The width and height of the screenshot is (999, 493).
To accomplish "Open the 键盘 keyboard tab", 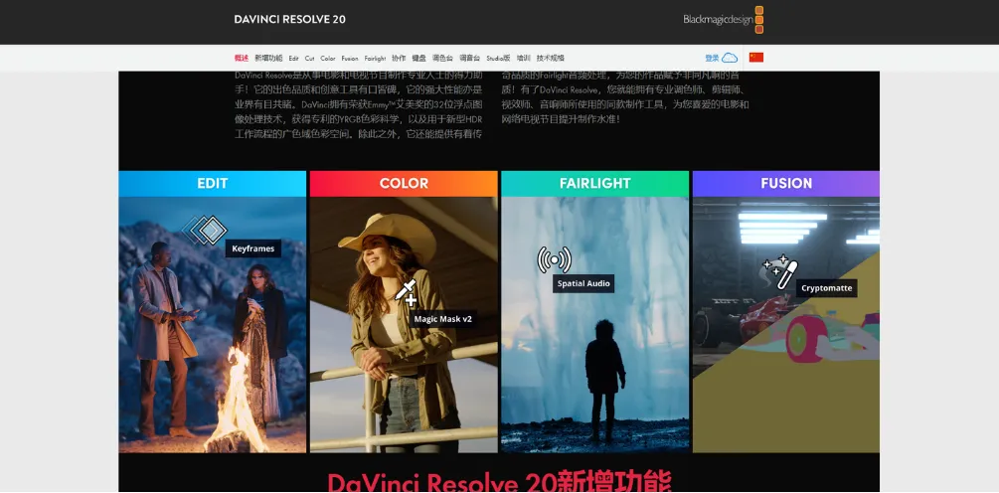I will pyautogui.click(x=418, y=58).
